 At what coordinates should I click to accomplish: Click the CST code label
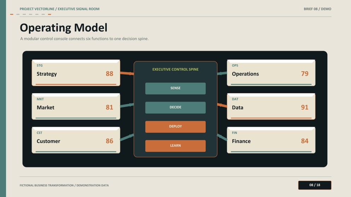pyautogui.click(x=39, y=133)
